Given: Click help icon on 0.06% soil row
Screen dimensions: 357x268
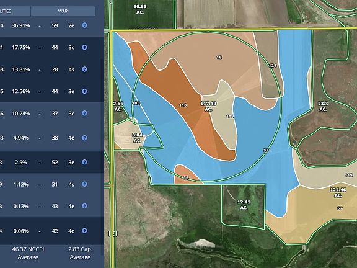Looking at the screenshot, I should (x=84, y=231).
